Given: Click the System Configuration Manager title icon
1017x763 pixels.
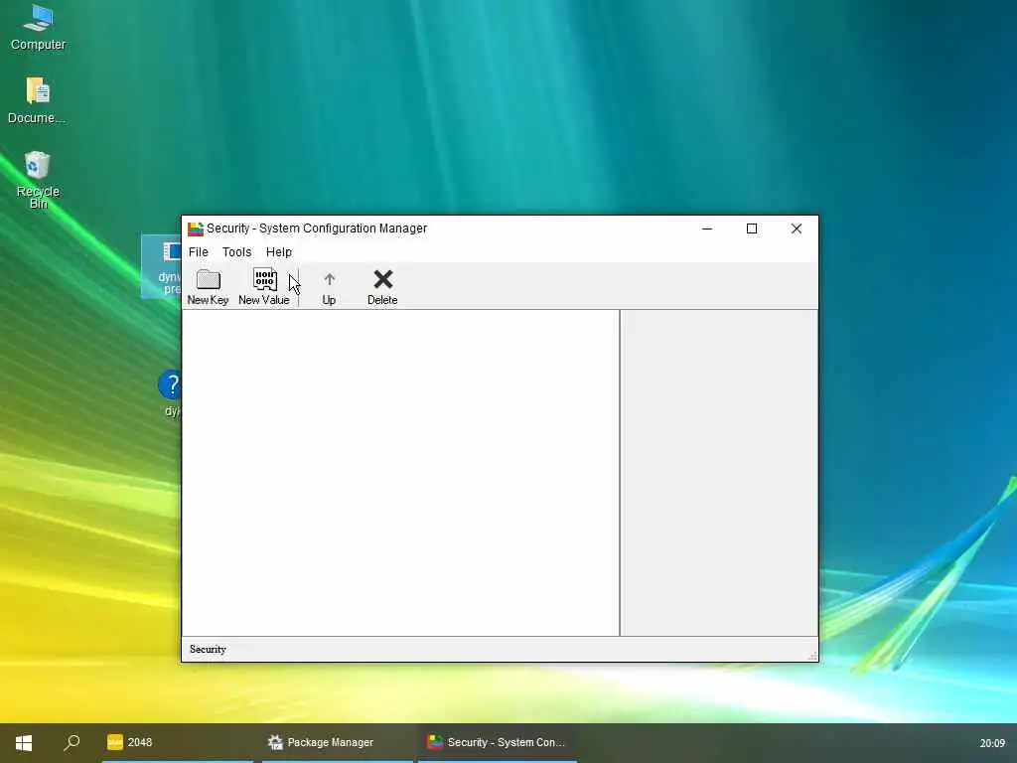Looking at the screenshot, I should [x=196, y=229].
